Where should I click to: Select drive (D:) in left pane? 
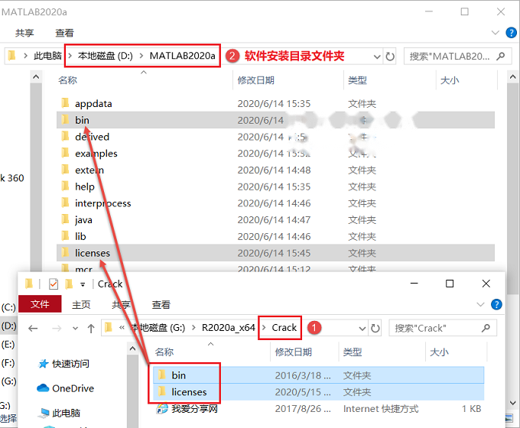click(8, 326)
